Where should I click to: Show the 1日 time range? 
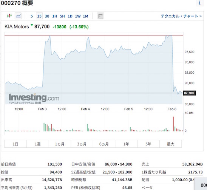(15, 144)
